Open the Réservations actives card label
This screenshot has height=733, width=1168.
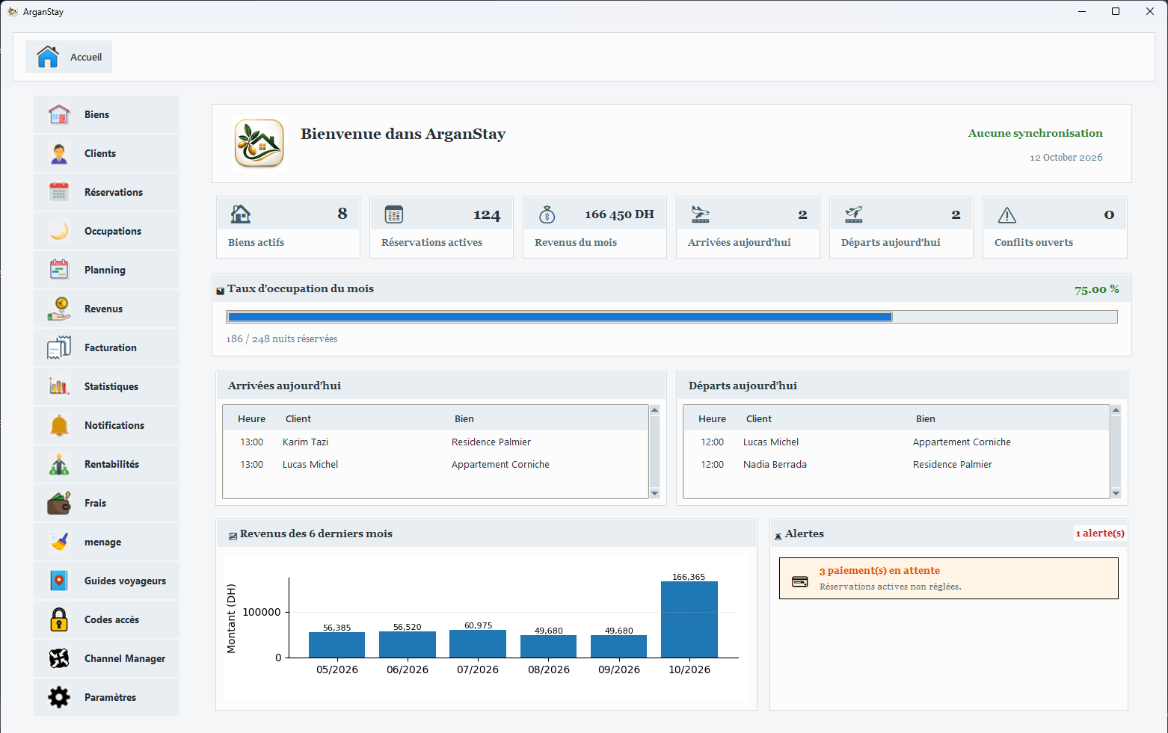click(431, 242)
